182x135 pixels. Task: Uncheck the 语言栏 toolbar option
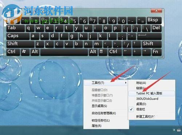click(152, 109)
